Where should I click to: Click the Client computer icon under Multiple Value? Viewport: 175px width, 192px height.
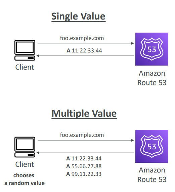(x=25, y=147)
